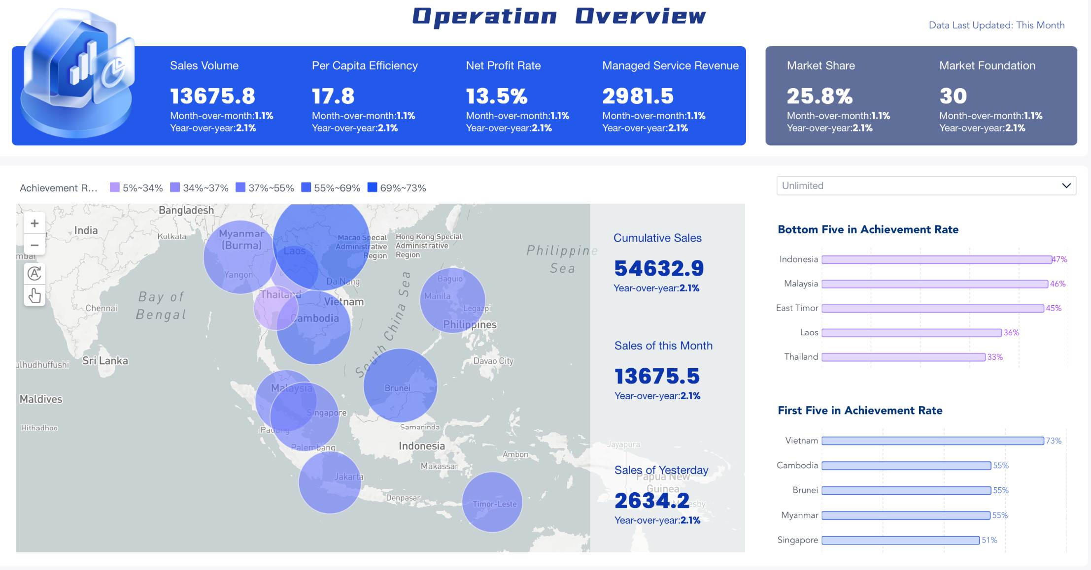Open the Unlimited dropdown arrow
The height and width of the screenshot is (570, 1091).
1066,186
